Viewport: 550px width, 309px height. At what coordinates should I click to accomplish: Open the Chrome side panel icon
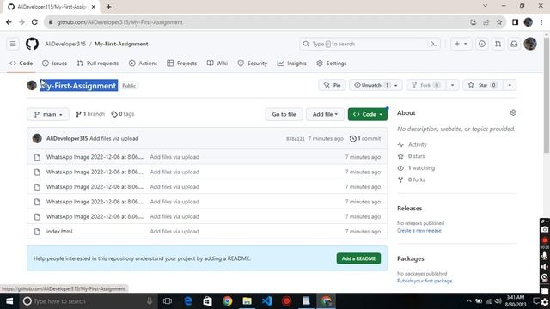pyautogui.click(x=515, y=22)
